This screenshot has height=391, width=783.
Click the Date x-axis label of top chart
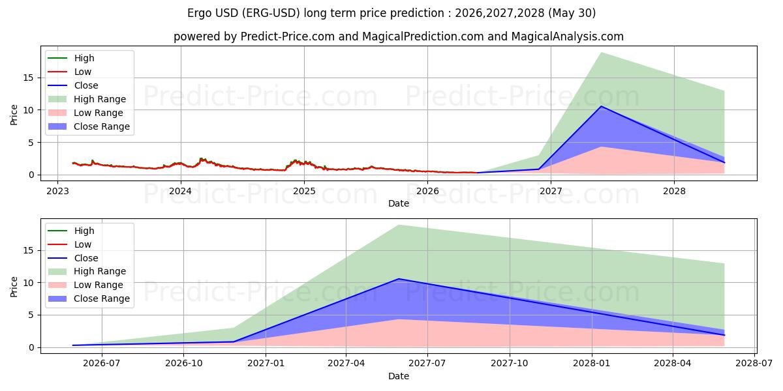tap(399, 203)
